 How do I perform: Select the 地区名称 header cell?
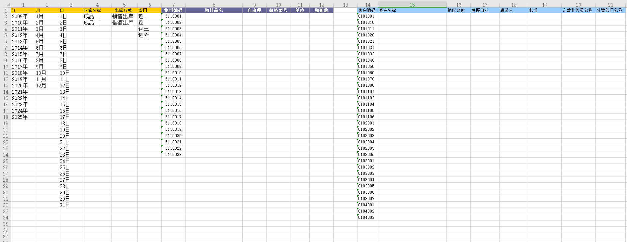point(459,10)
